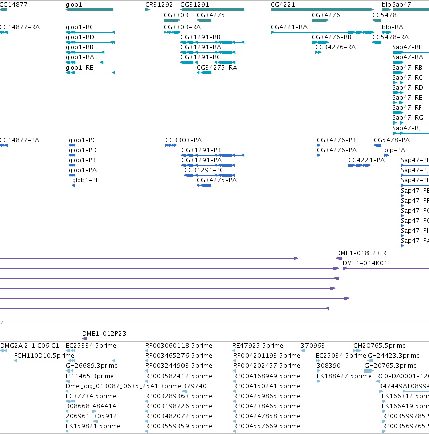The width and height of the screenshot is (429, 434).
Task: Select transcript CG34276-RA
Action: pyautogui.click(x=318, y=52)
